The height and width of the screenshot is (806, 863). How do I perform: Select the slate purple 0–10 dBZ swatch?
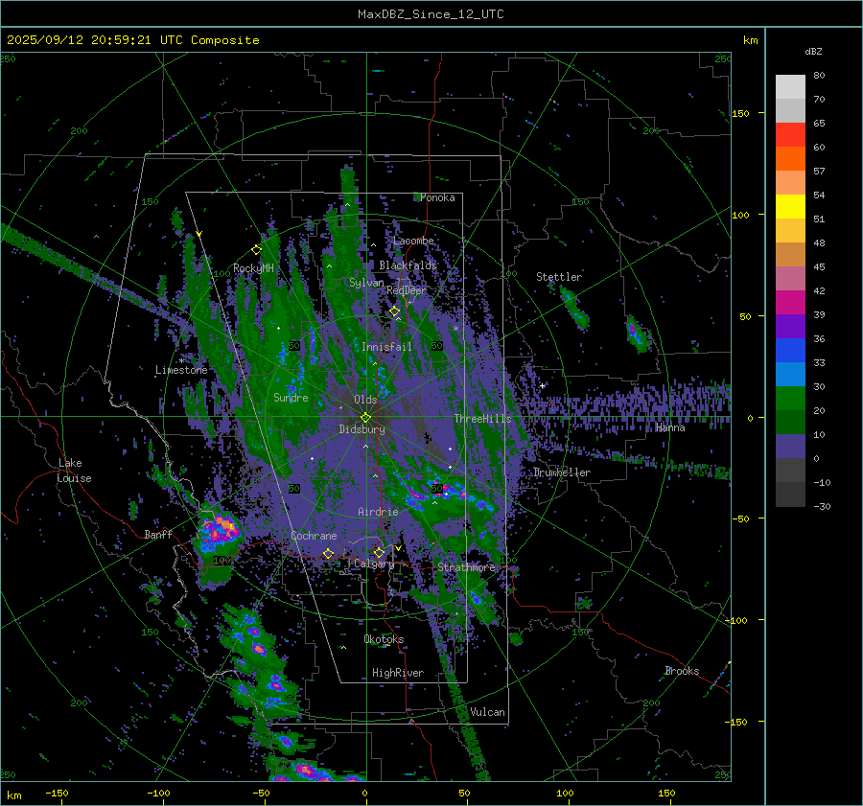(790, 447)
